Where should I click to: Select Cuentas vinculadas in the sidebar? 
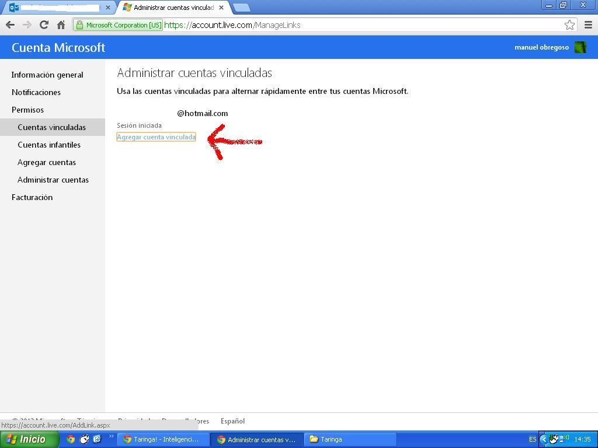[52, 127]
